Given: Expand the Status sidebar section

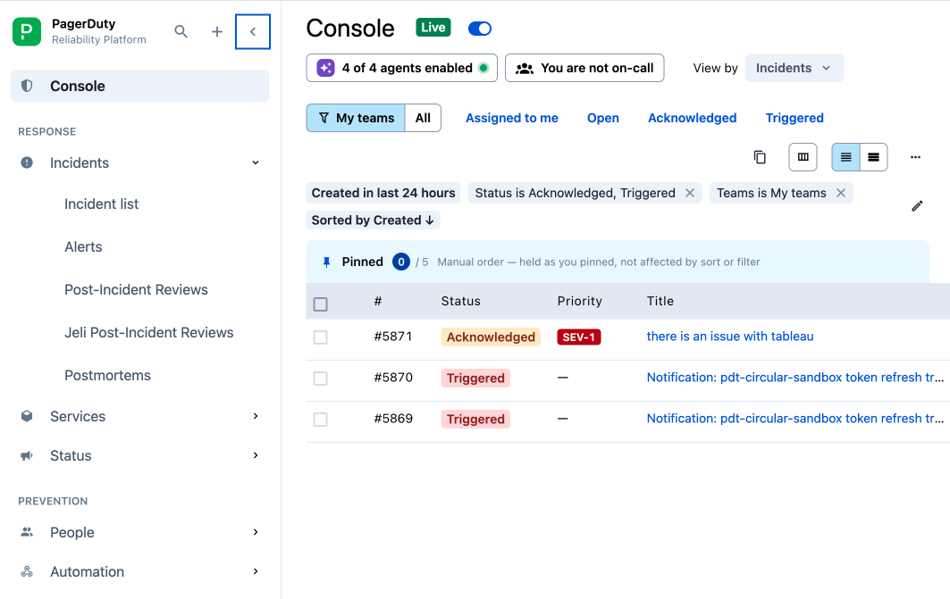Looking at the screenshot, I should [256, 455].
